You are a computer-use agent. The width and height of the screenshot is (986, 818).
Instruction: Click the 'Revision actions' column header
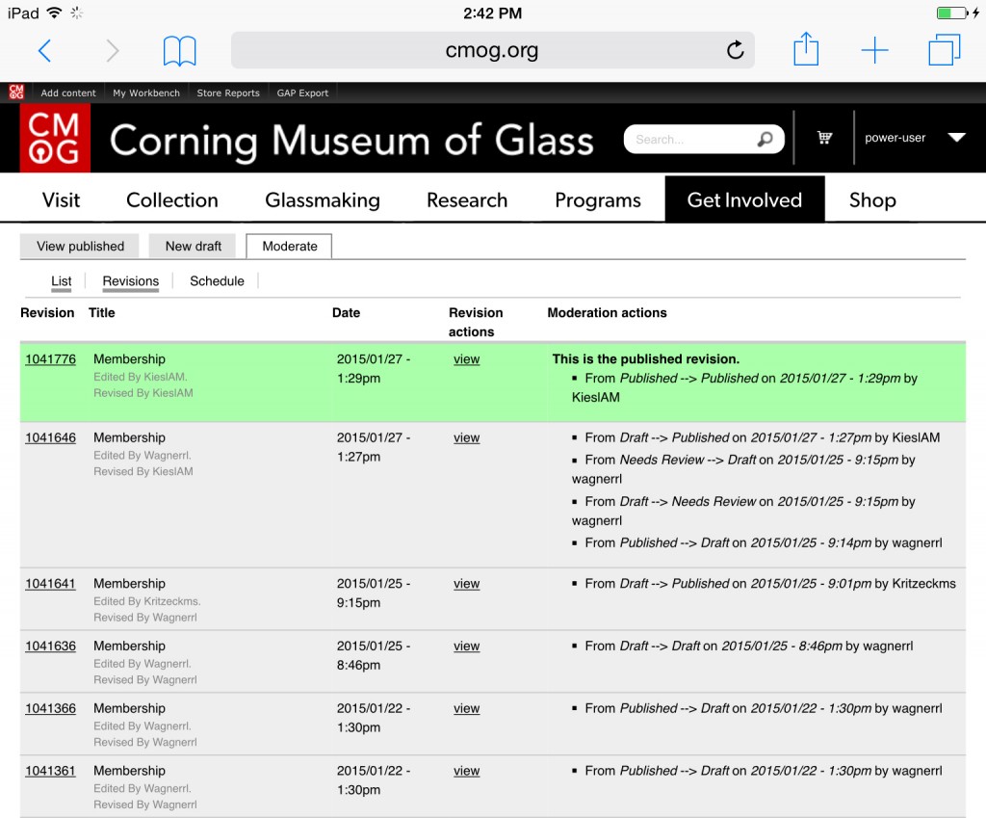coord(476,322)
